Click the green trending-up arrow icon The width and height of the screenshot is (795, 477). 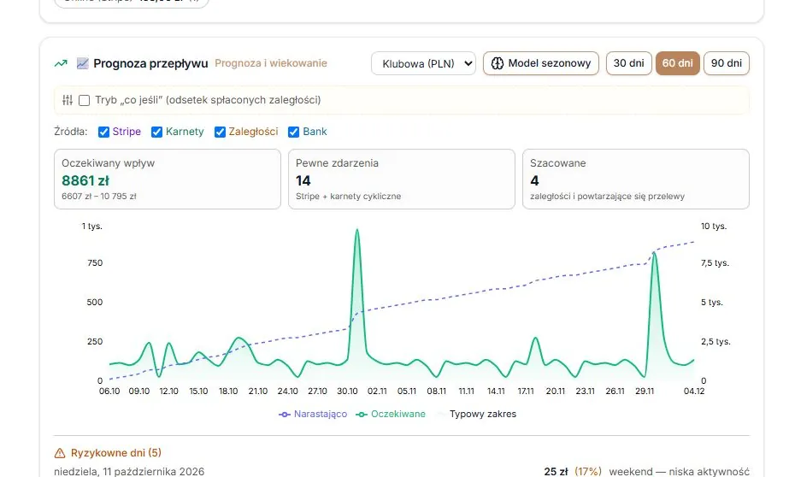(x=61, y=63)
